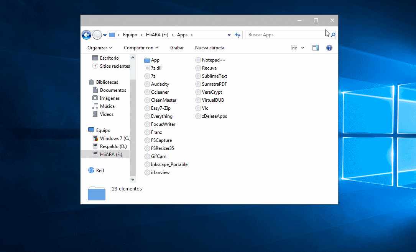The width and height of the screenshot is (416, 252).
Task: Select the FSResizer35 icon
Action: pos(147,148)
